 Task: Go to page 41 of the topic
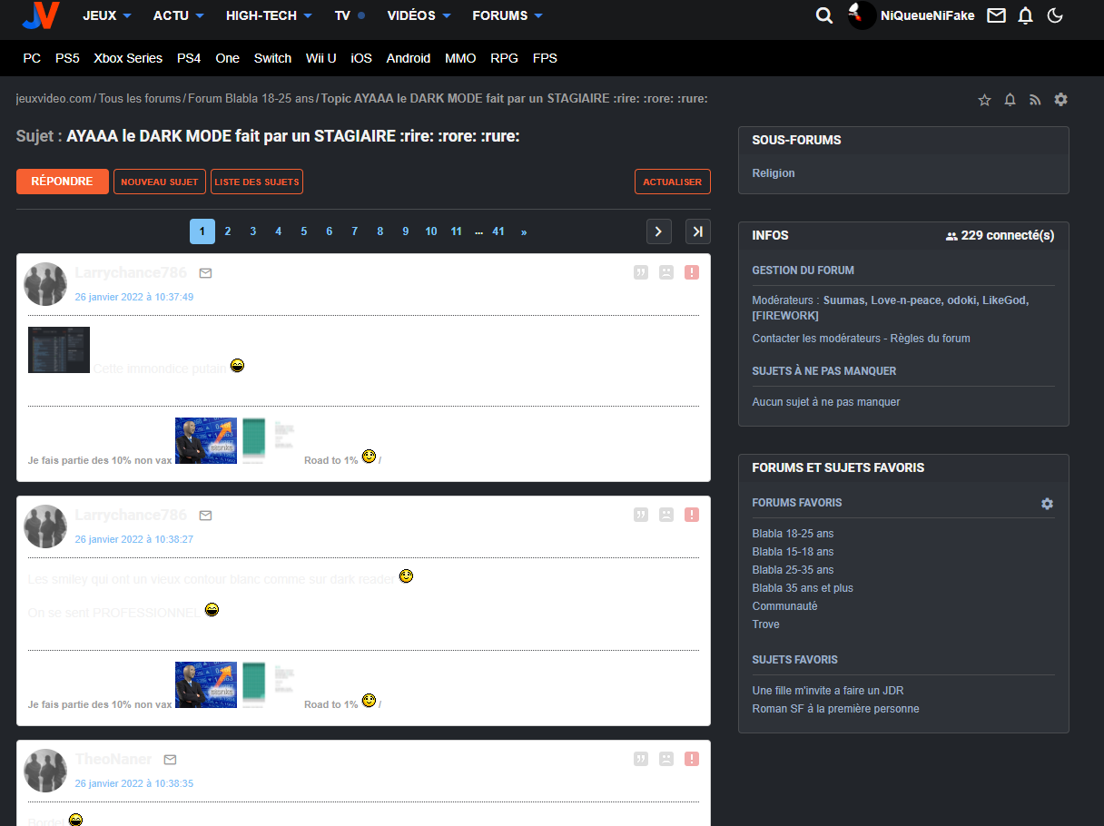(x=498, y=231)
